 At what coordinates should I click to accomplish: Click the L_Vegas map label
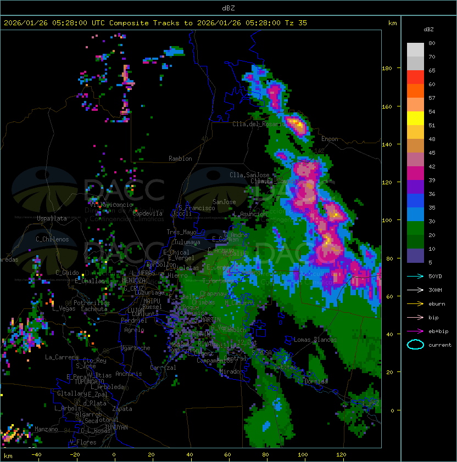coord(64,309)
